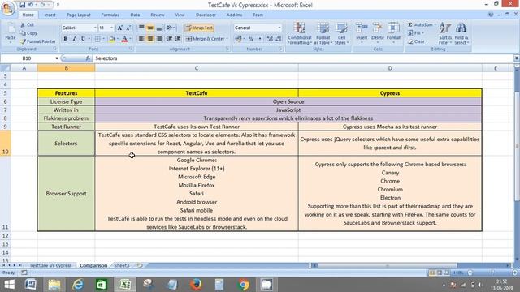Apply percent style to cell
Image resolution: width=520 pixels, height=292 pixels.
pos(251,39)
